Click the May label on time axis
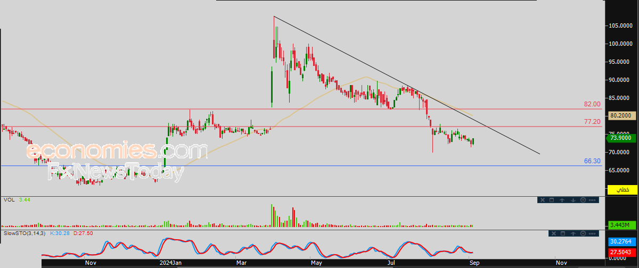 pos(316,262)
